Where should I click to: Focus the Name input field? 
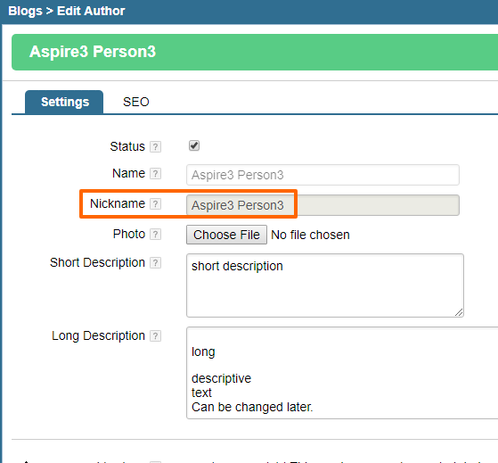point(322,175)
